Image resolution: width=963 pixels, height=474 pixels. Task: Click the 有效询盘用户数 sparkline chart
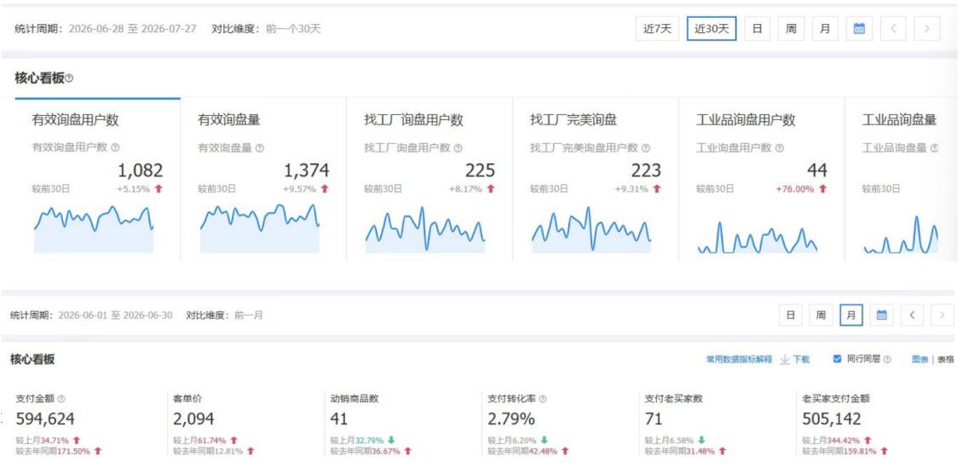pyautogui.click(x=94, y=229)
